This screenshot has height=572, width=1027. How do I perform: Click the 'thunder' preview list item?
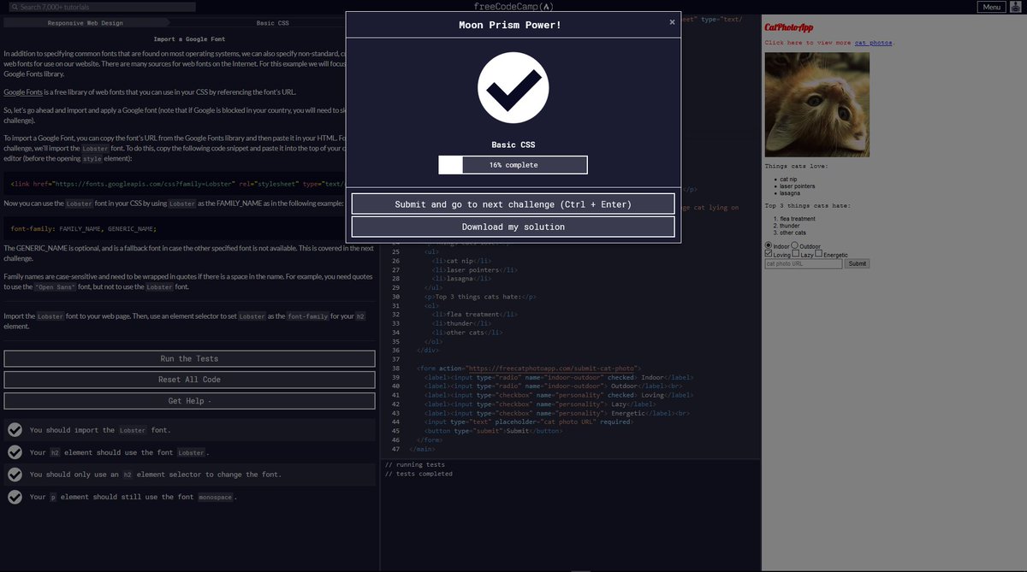pyautogui.click(x=790, y=226)
